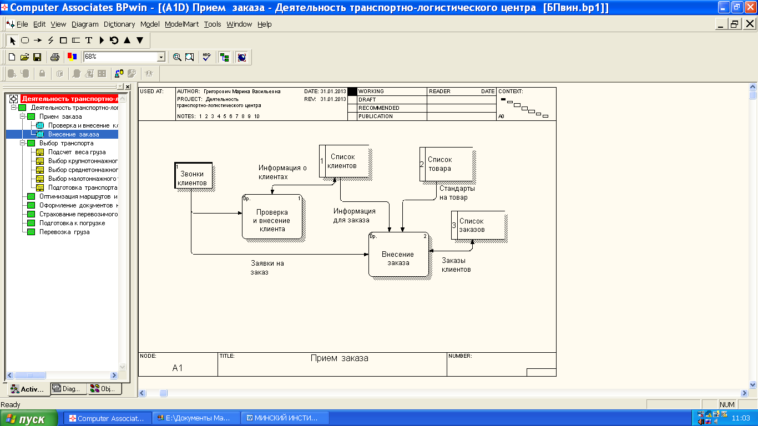Open the View menu
758x426 pixels.
tap(58, 24)
